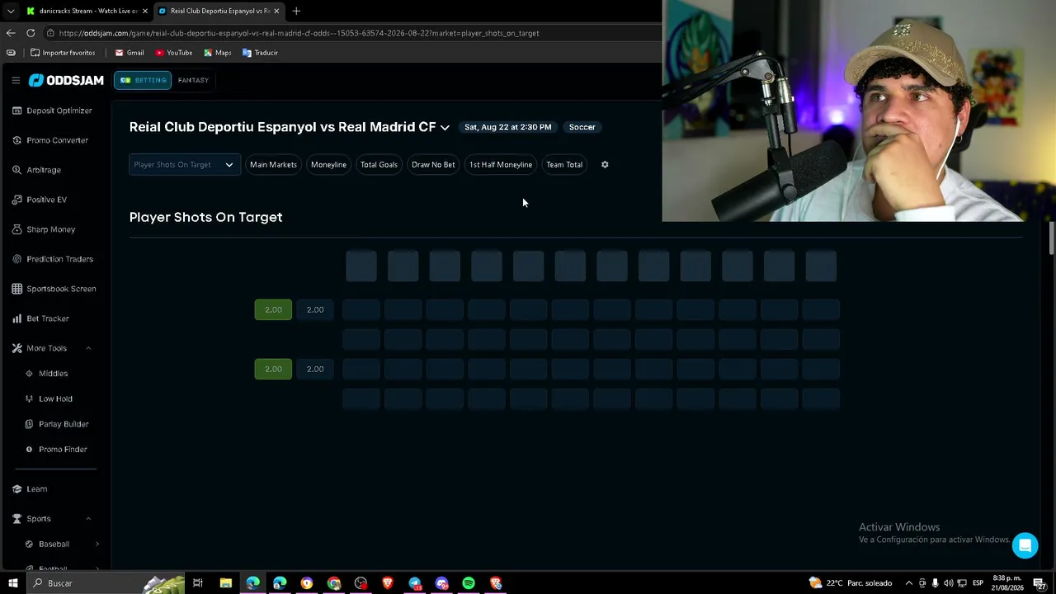Open the market settings gear icon

tap(605, 164)
